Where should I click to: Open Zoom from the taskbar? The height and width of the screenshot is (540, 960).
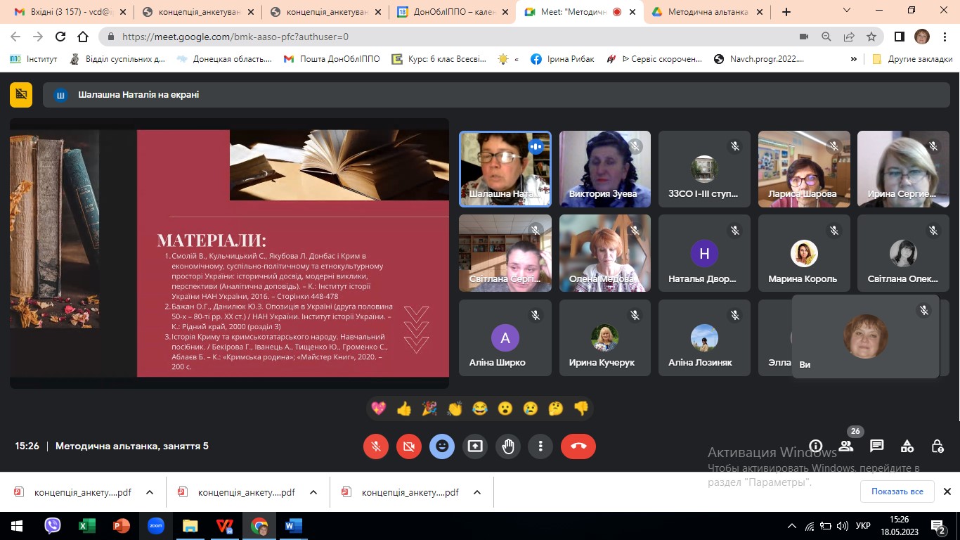(x=156, y=525)
